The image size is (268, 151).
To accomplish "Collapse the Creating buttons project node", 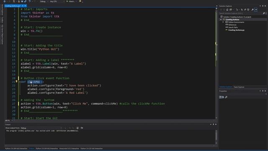I will [x=221, y=20].
